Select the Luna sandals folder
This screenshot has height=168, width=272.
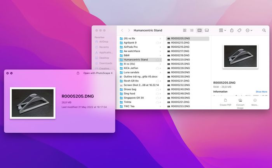[140, 73]
